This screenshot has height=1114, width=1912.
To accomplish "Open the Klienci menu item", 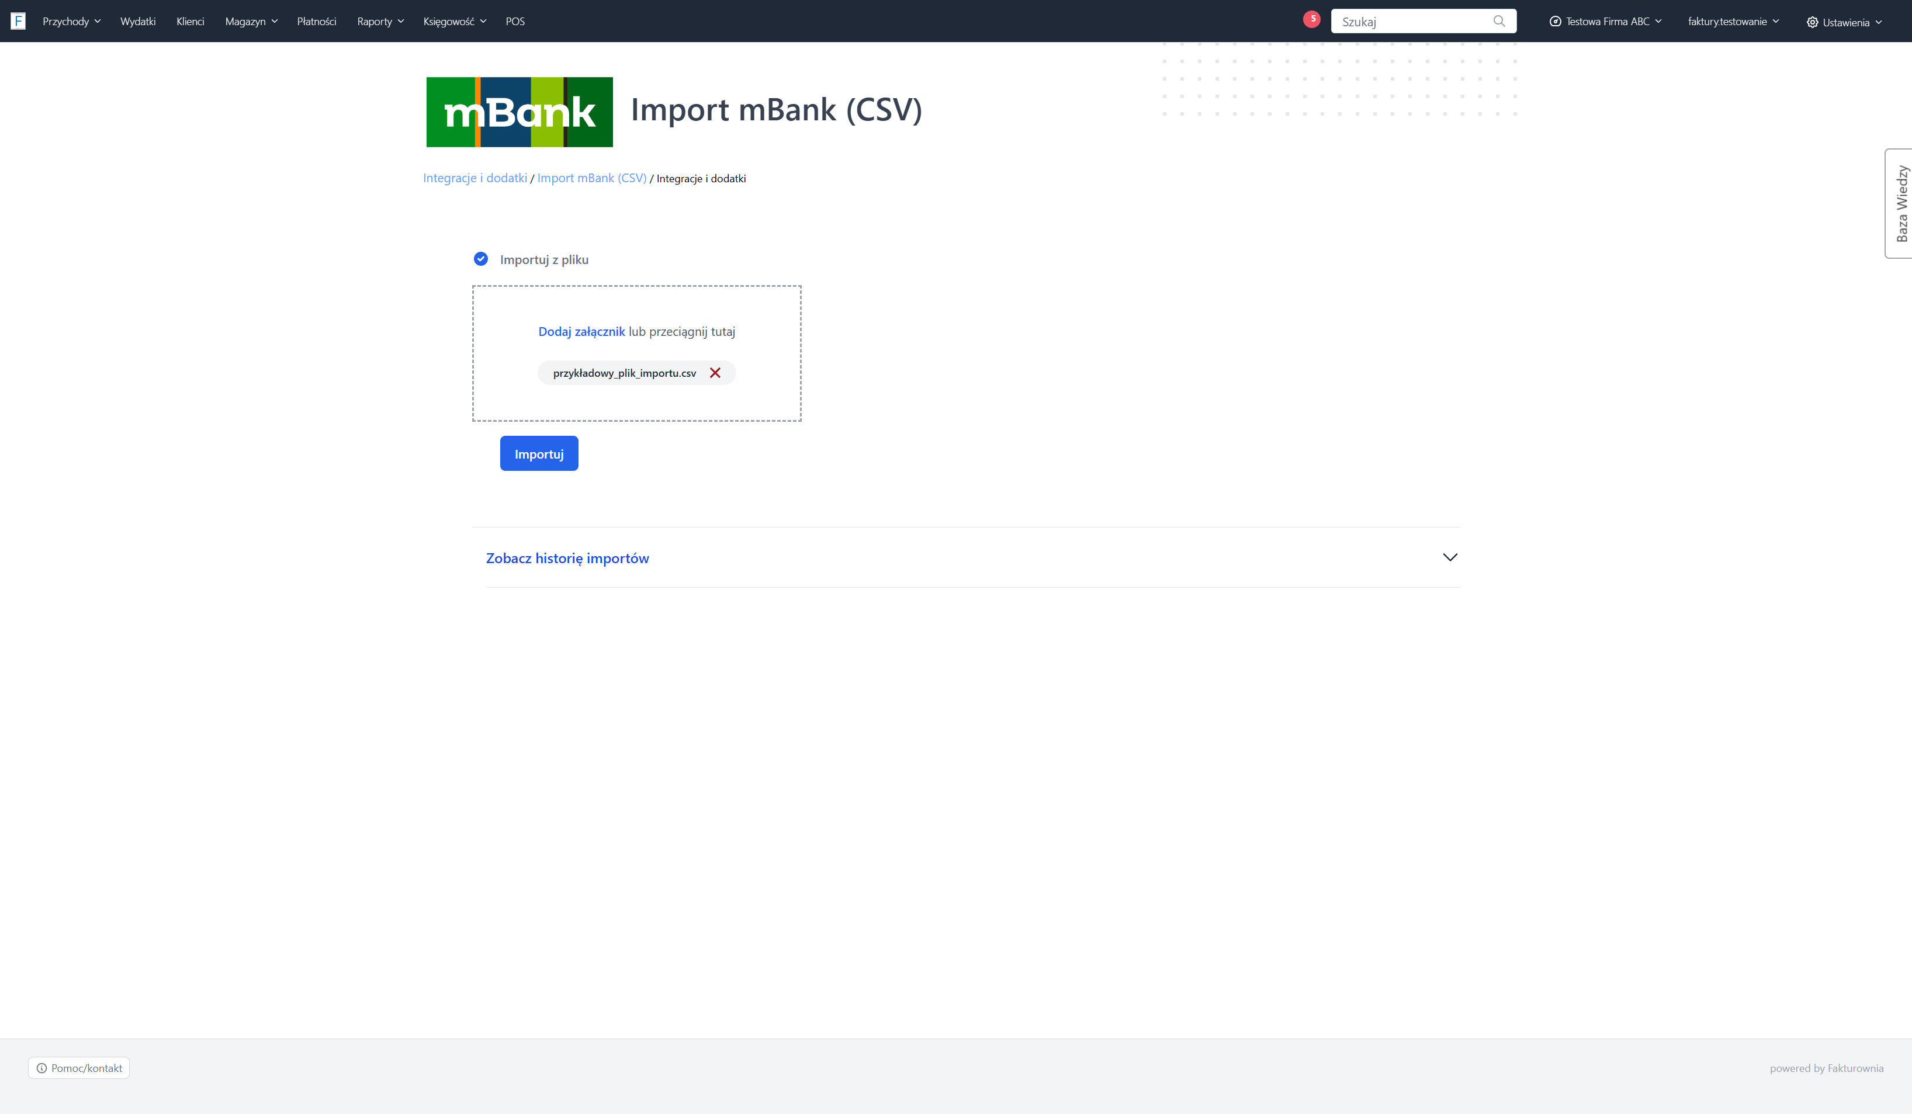I will (x=190, y=21).
